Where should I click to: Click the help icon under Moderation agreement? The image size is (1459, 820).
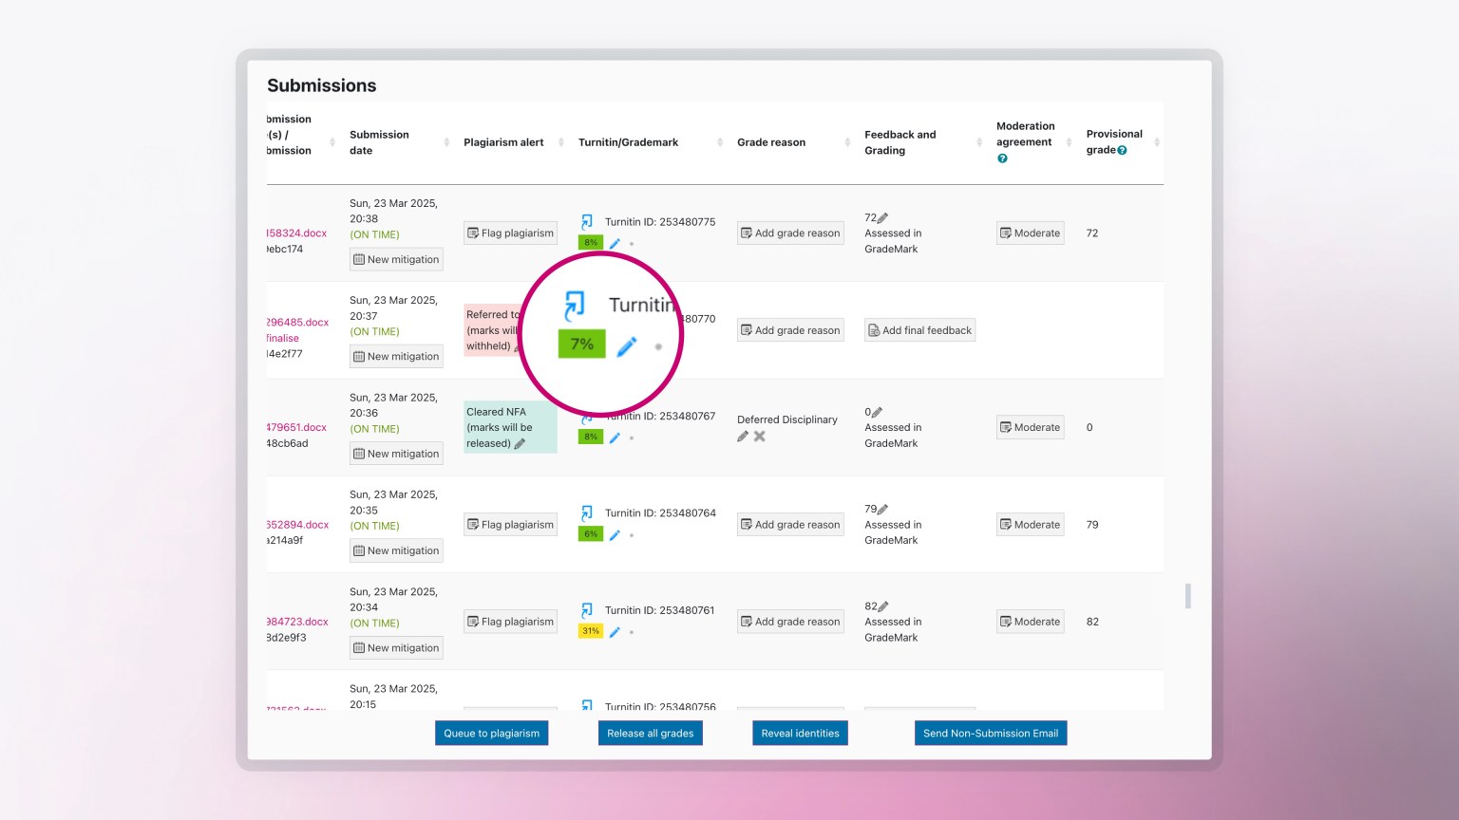[1002, 158]
